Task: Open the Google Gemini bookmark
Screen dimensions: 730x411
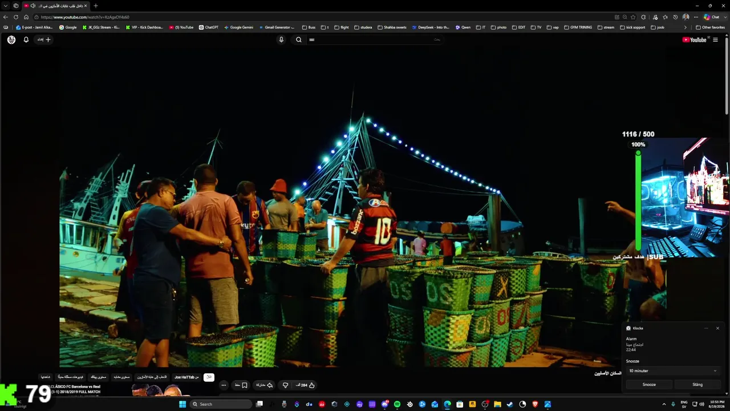Action: 238,27
